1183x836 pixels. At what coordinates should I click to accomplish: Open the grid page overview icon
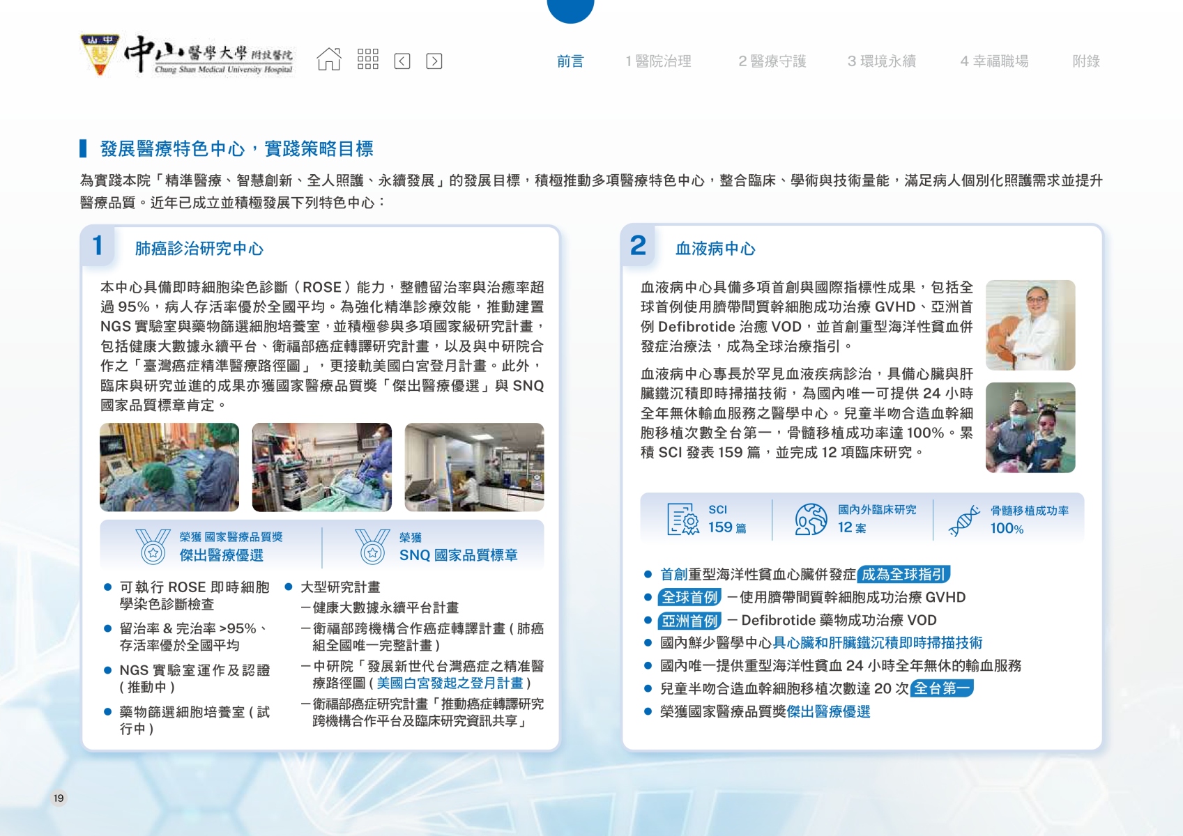367,60
